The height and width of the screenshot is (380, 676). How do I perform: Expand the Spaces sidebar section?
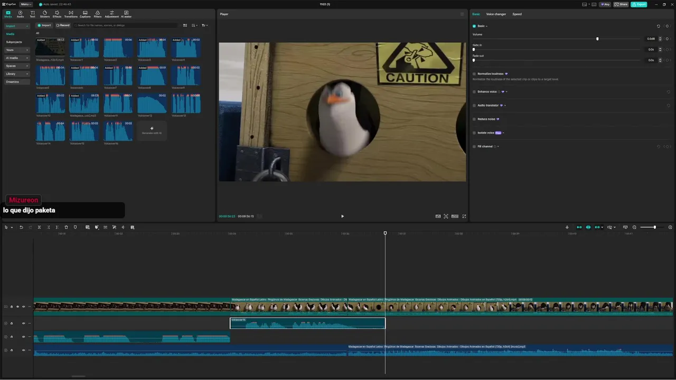click(x=17, y=66)
